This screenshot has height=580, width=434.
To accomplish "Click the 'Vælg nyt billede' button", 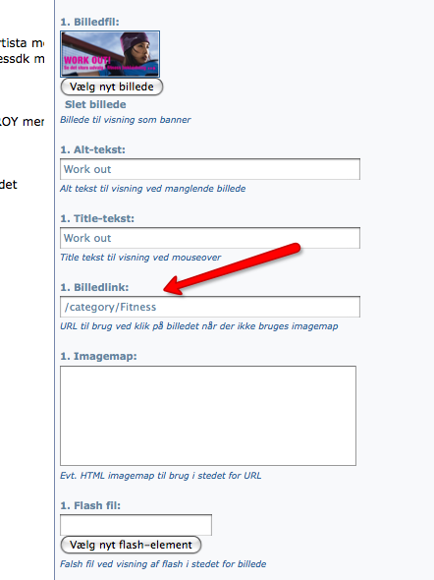I will pyautogui.click(x=112, y=87).
